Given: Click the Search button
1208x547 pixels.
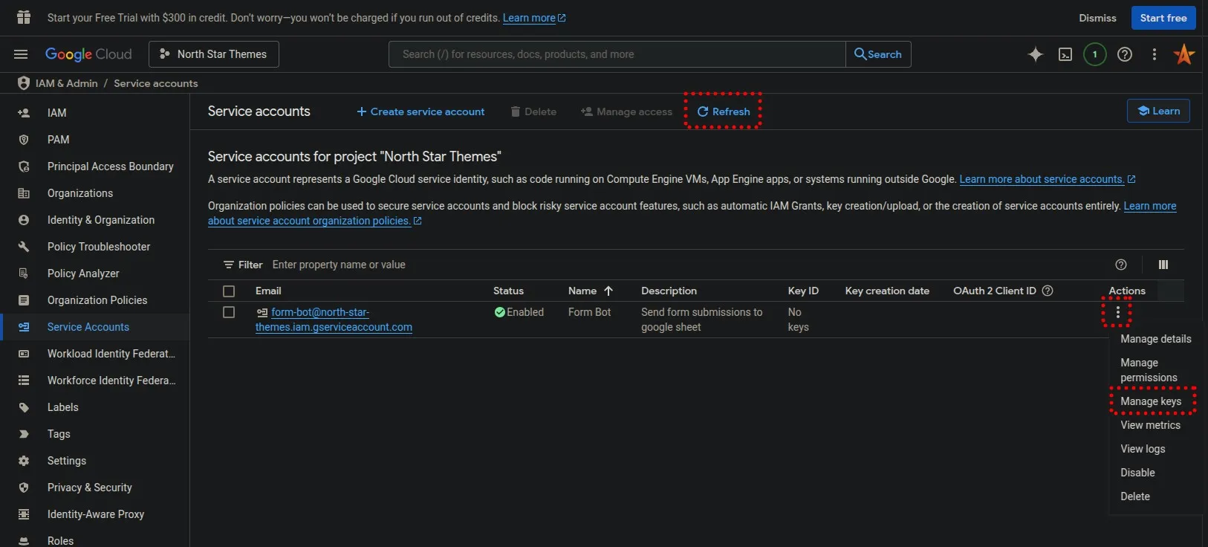Looking at the screenshot, I should tap(878, 54).
